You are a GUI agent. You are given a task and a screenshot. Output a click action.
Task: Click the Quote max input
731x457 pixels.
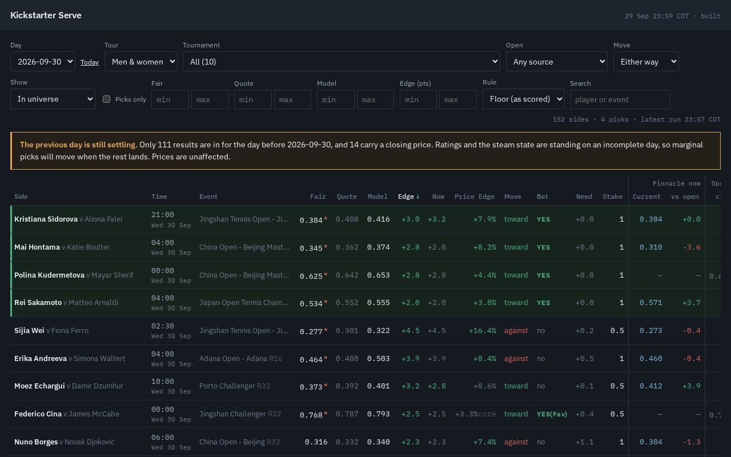[x=293, y=99]
